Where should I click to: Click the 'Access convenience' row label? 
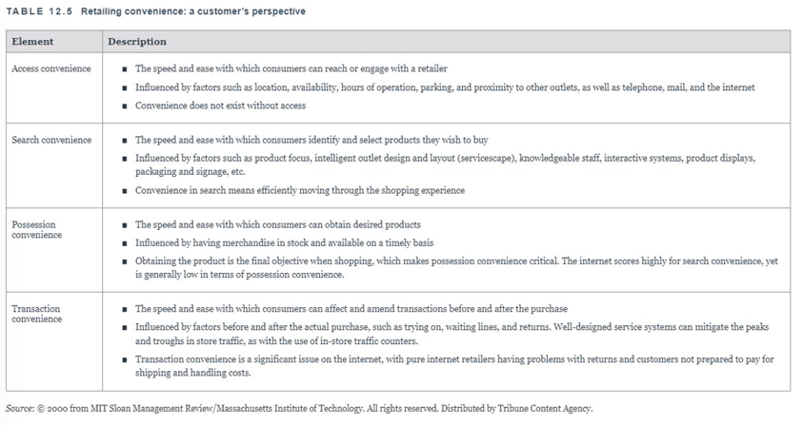(x=51, y=68)
